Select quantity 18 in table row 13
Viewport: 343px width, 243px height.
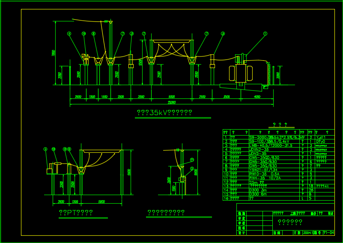[311, 186]
